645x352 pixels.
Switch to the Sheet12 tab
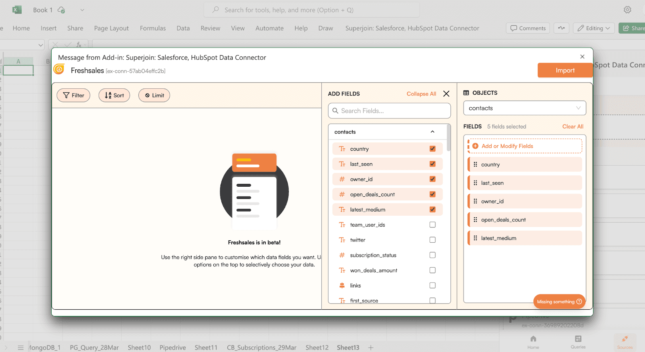pos(317,348)
